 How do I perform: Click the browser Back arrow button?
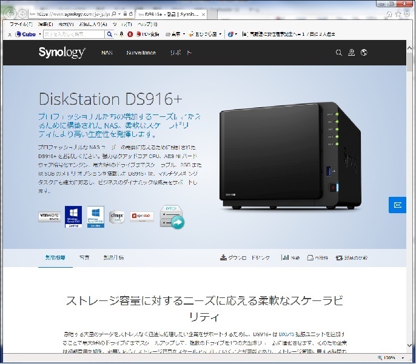pos(10,13)
